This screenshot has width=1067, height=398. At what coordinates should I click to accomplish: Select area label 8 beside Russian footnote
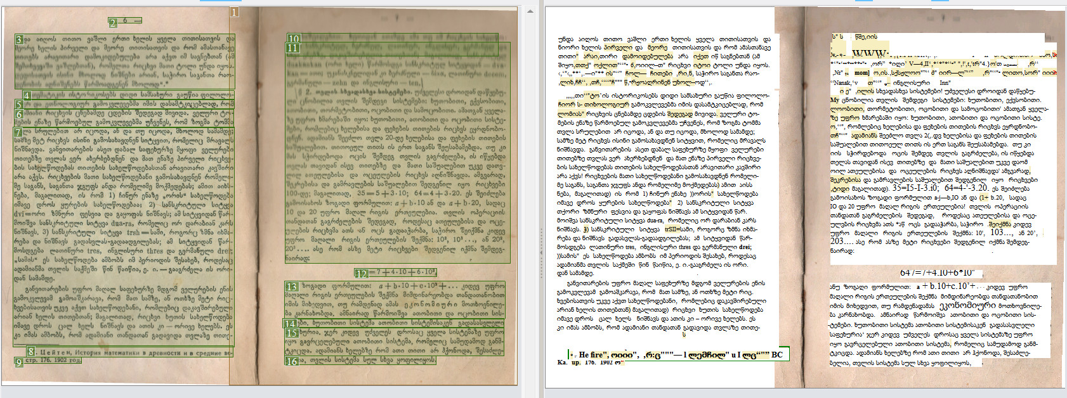(x=30, y=351)
